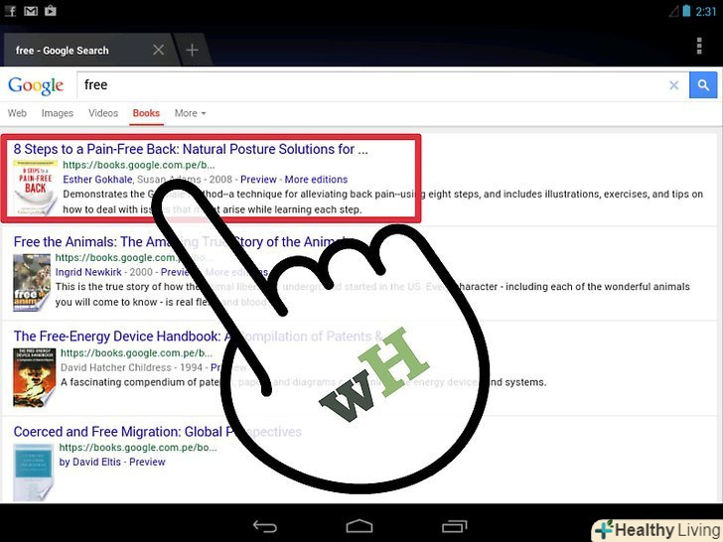Tap the Android back button
Viewport: 723px width, 542px height.
264,526
